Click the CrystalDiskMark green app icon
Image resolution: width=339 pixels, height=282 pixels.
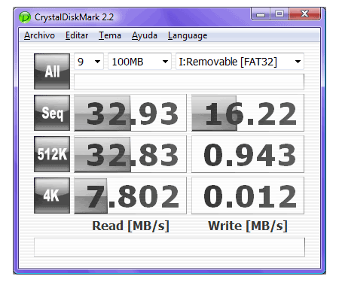(25, 17)
